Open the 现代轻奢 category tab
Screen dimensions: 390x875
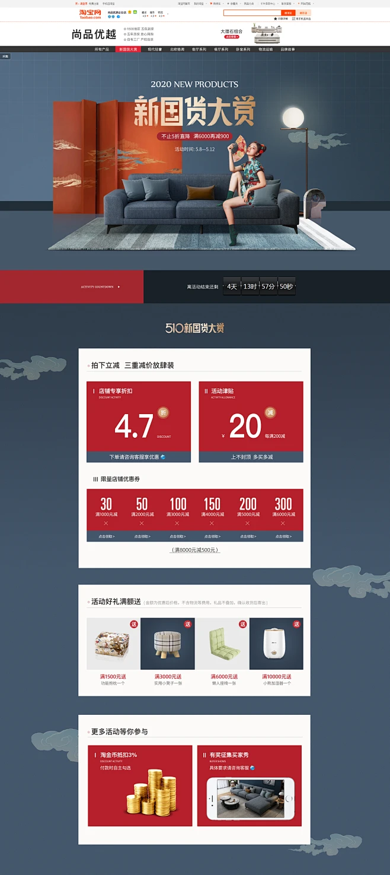155,49
